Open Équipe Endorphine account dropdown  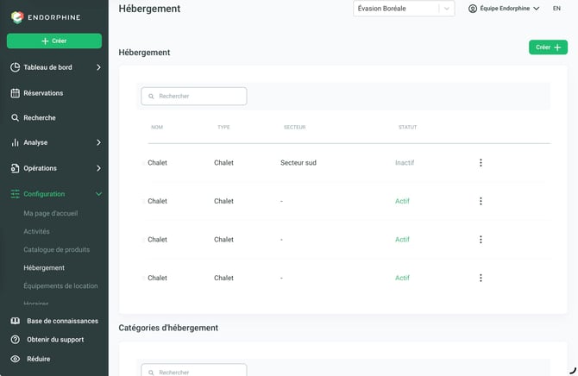point(504,9)
